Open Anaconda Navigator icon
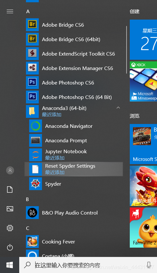157x273 pixels. pos(36,126)
